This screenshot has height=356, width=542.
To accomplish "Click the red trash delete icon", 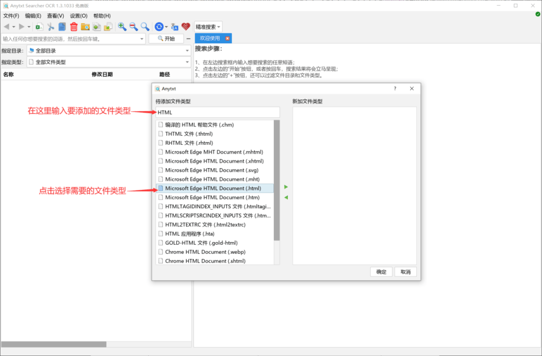I will click(74, 27).
